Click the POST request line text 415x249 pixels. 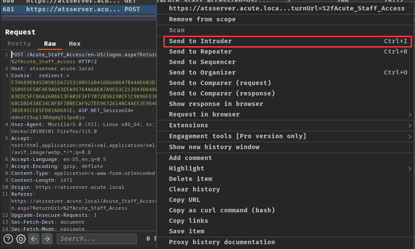pos(84,55)
